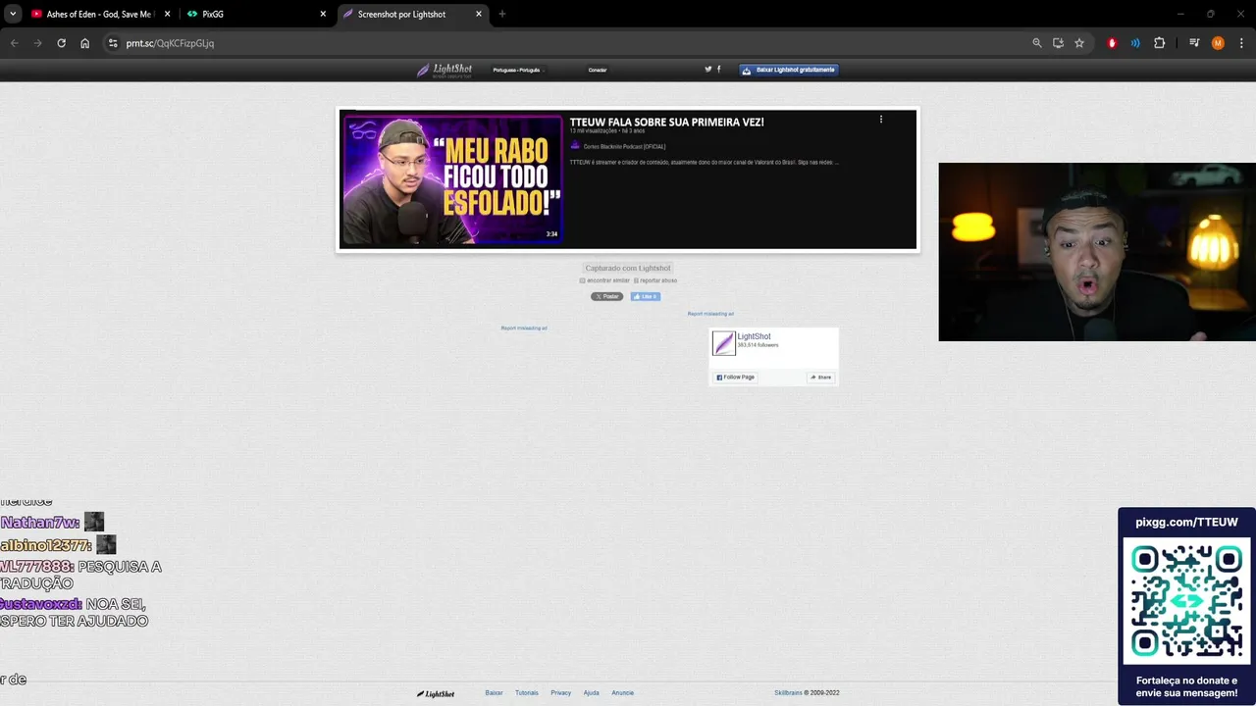Image resolution: width=1256 pixels, height=706 pixels.
Task: Close the PixGG tab
Action: 323,14
